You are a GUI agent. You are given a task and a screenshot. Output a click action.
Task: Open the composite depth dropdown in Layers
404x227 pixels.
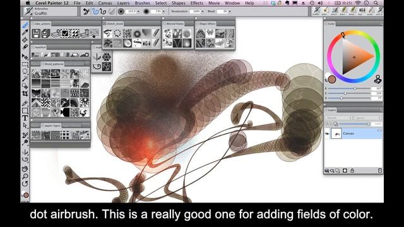point(367,118)
